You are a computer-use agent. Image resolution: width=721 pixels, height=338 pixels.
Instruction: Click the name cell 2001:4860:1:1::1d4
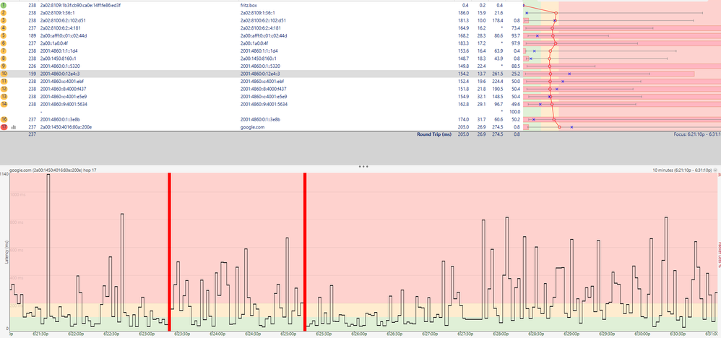point(259,51)
